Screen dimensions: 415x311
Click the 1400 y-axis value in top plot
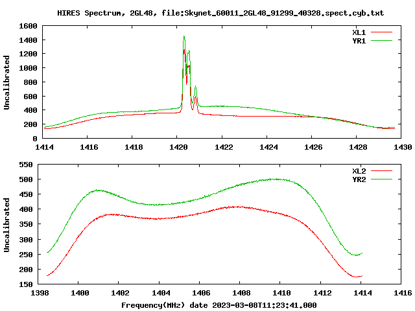28,40
